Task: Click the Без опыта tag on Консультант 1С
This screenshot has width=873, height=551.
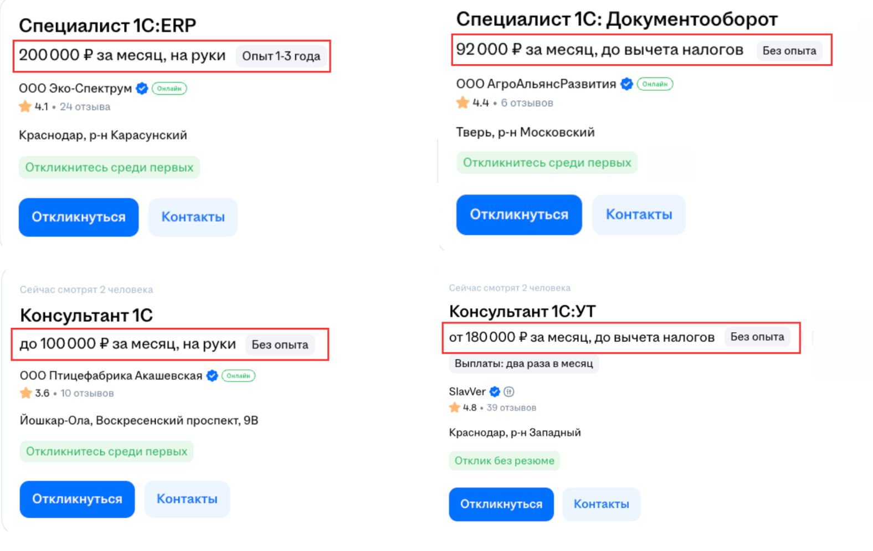Action: [x=280, y=344]
